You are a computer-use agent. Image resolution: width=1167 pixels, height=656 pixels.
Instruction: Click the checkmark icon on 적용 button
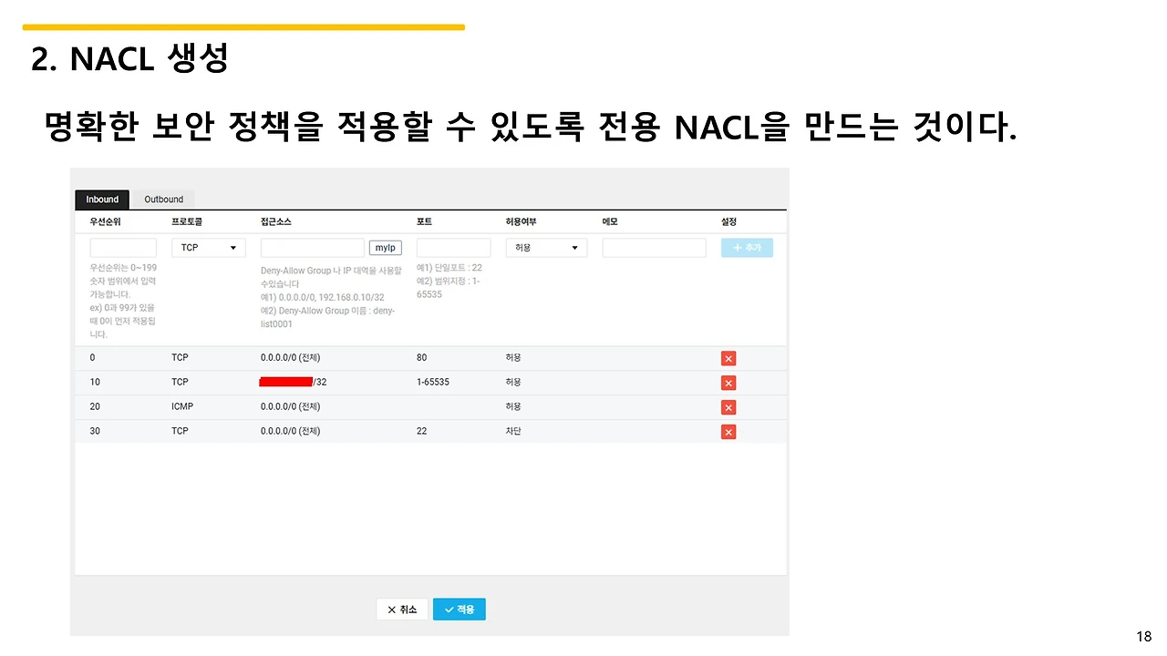click(x=449, y=610)
